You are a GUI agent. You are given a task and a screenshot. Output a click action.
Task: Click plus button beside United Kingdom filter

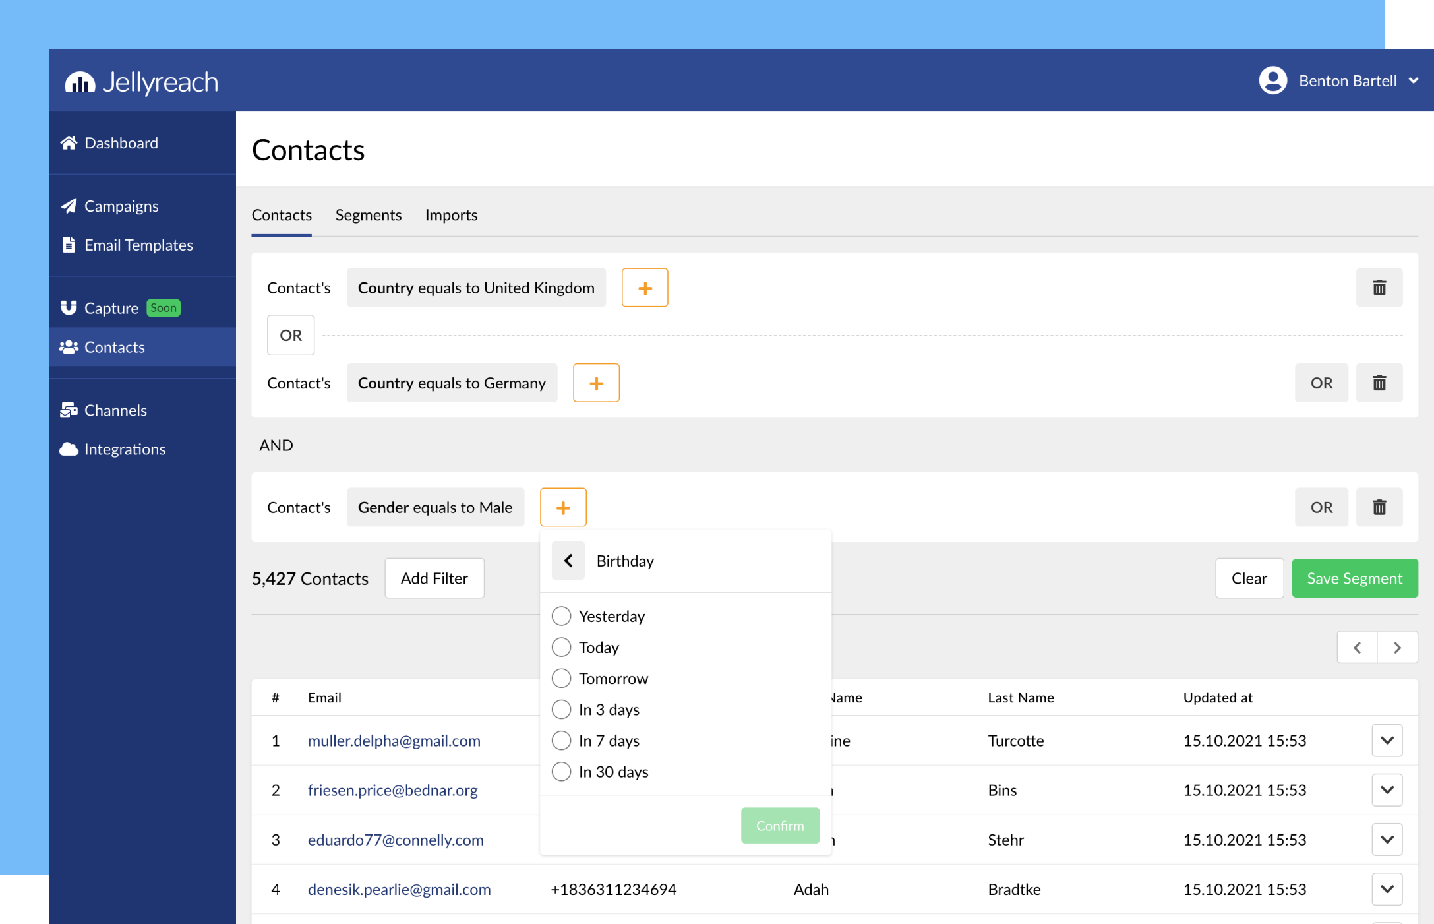coord(644,288)
